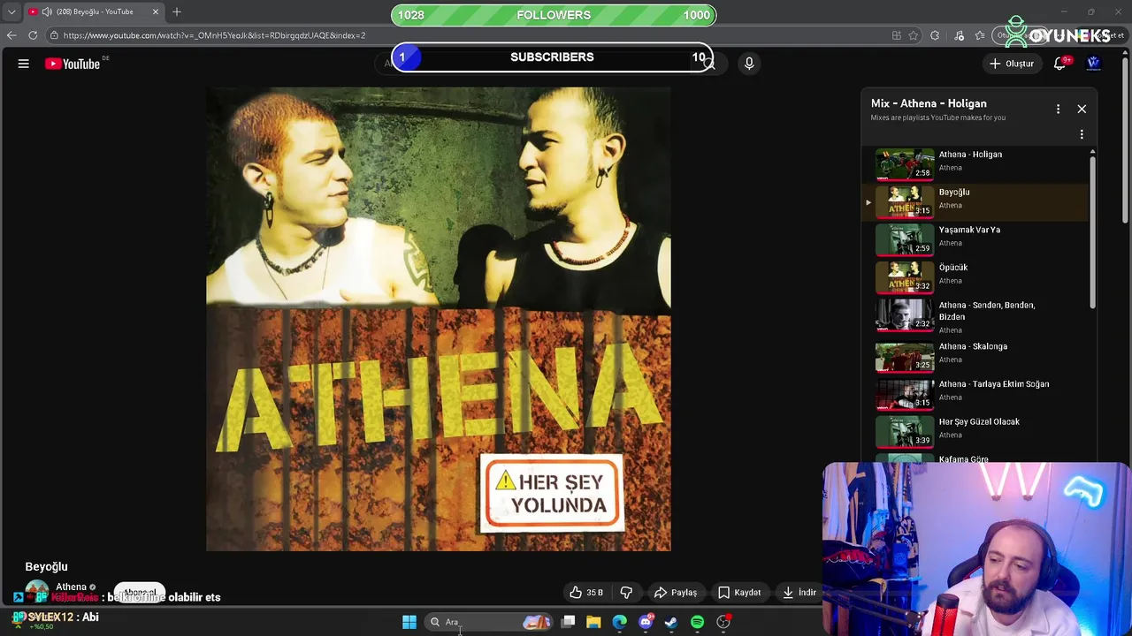The height and width of the screenshot is (636, 1132).
Task: Open the media control music icon
Action: [960, 35]
